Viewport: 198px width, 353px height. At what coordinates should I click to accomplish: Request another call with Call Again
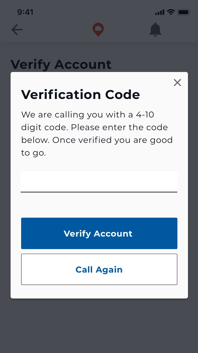[x=99, y=269]
